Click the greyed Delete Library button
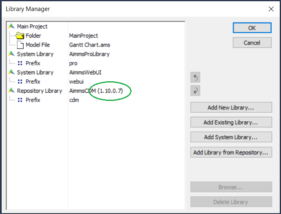Viewport: 281px width, 214px height. pos(231,202)
